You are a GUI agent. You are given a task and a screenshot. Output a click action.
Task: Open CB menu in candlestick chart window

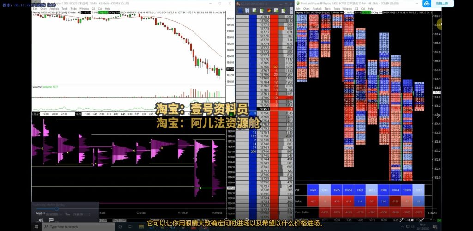pos(93,9)
